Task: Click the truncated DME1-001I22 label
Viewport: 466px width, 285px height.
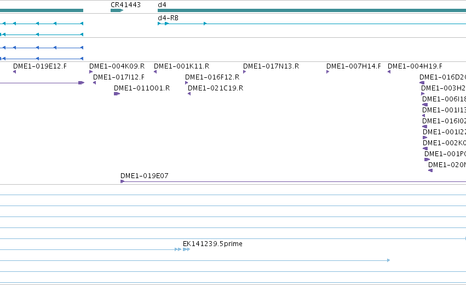Action: coord(444,132)
